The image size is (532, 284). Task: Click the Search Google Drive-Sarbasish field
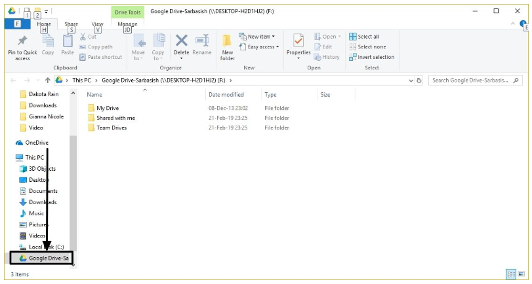476,80
